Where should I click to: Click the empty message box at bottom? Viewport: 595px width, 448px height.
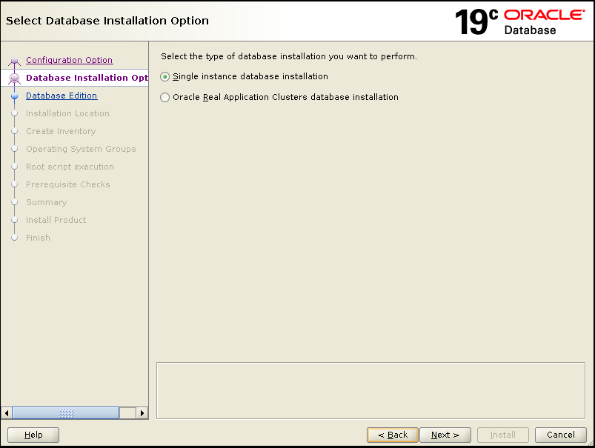[370, 391]
